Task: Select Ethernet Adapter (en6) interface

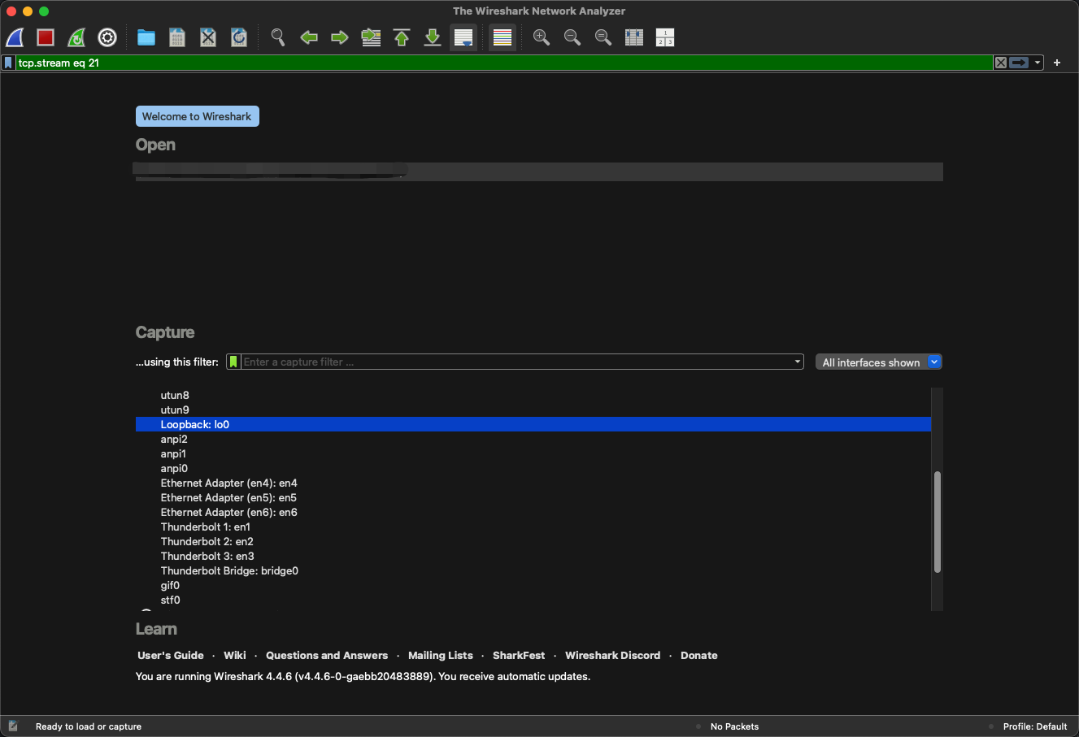Action: pyautogui.click(x=533, y=512)
